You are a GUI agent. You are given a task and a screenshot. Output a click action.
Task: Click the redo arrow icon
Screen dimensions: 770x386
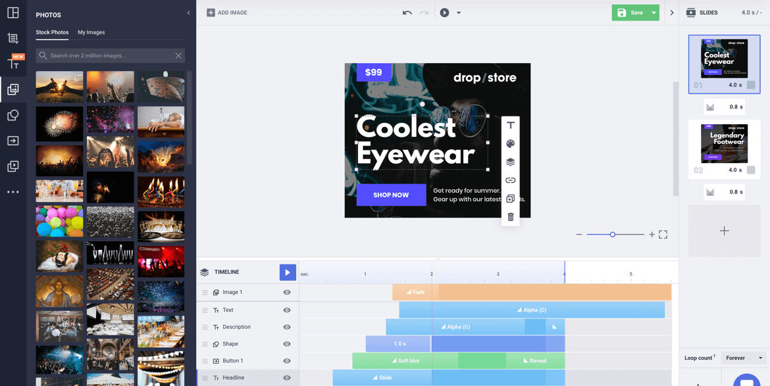click(424, 12)
